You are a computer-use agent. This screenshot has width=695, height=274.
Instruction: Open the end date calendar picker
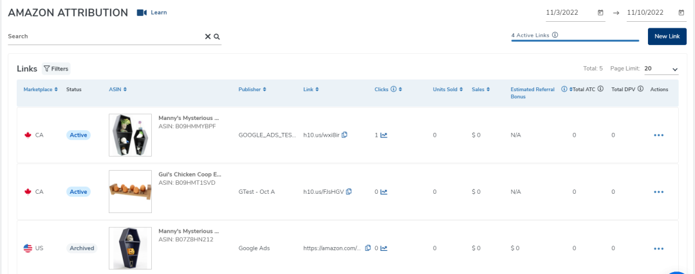[x=681, y=12]
